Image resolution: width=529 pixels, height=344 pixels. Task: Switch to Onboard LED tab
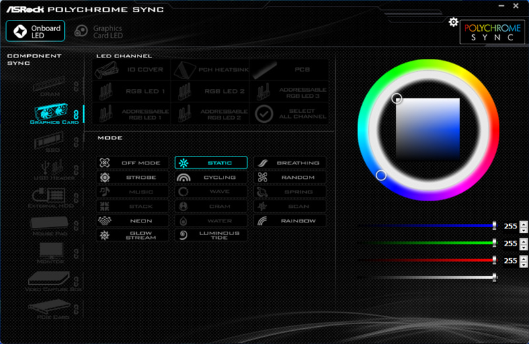point(36,31)
